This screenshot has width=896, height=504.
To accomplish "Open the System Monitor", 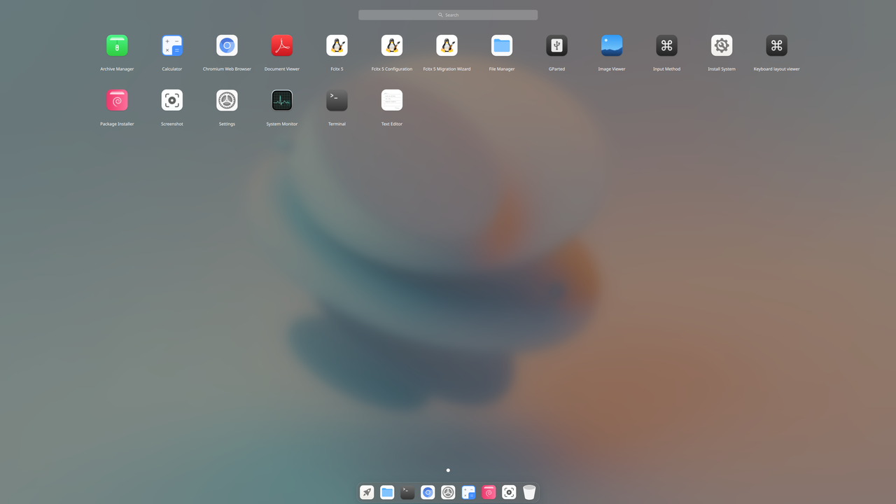I will [x=281, y=99].
